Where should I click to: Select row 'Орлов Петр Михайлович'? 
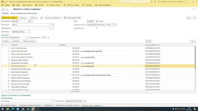click(x=98, y=48)
